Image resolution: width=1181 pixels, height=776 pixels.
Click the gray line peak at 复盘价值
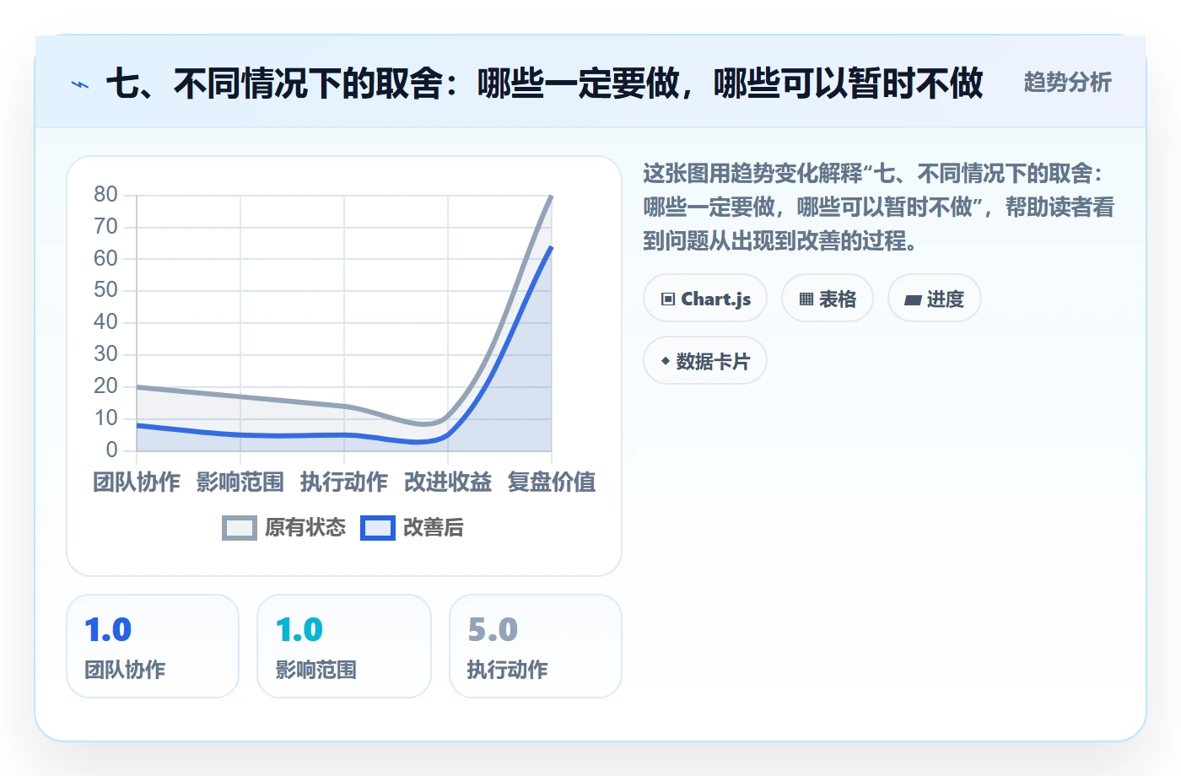click(552, 196)
